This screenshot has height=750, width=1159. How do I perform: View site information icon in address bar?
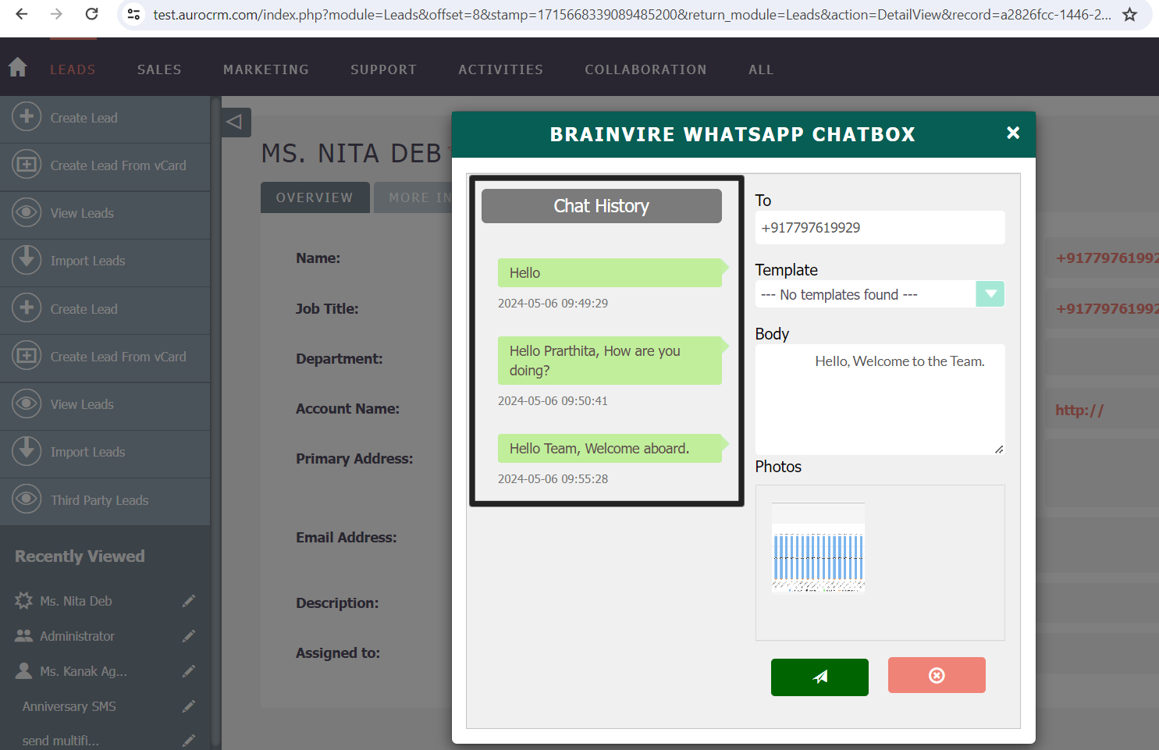coord(133,14)
